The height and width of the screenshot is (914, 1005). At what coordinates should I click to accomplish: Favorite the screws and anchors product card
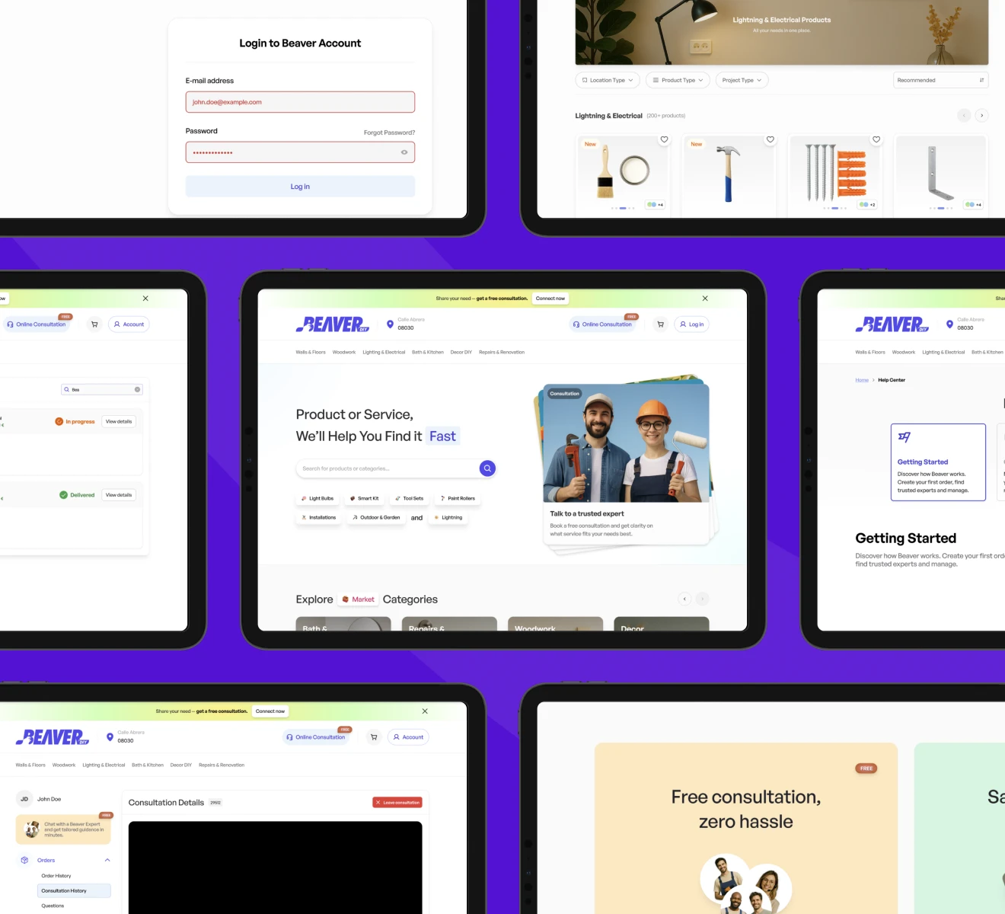click(876, 139)
